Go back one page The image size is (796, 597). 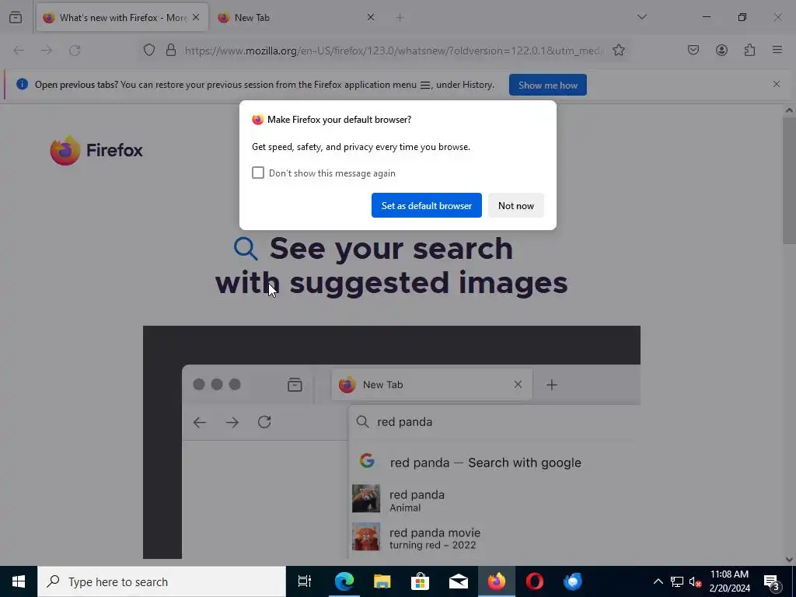[19, 51]
